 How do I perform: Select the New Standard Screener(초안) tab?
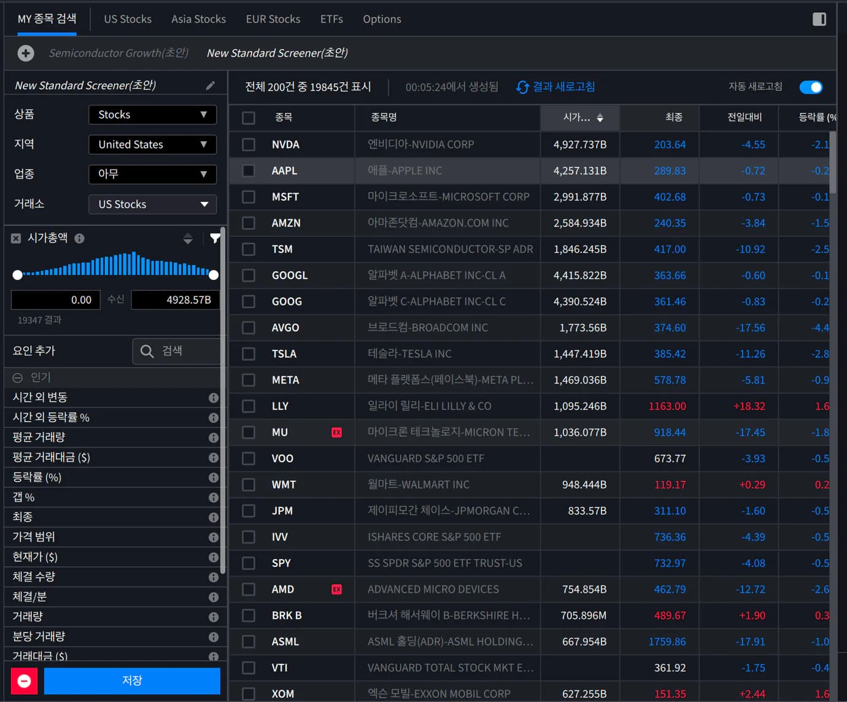277,53
